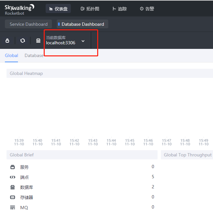This screenshot has height=217, width=213.
Task: Open the 当前数据库 localhost:3306 dropdown
Action: [x=66, y=40]
